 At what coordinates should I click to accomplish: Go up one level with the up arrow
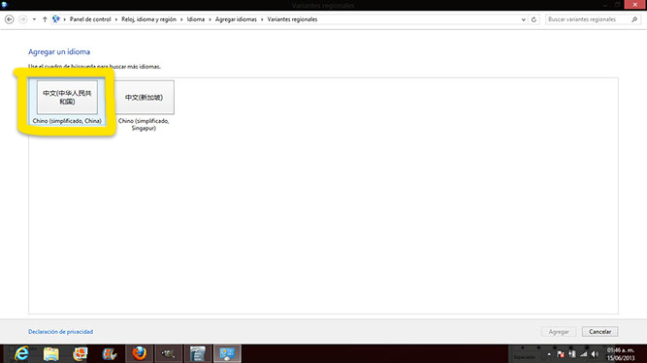point(45,19)
